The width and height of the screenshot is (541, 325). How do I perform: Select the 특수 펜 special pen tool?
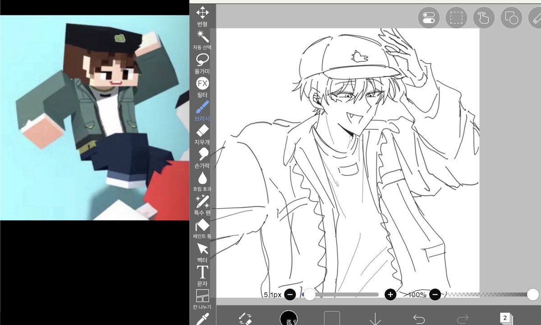(202, 205)
